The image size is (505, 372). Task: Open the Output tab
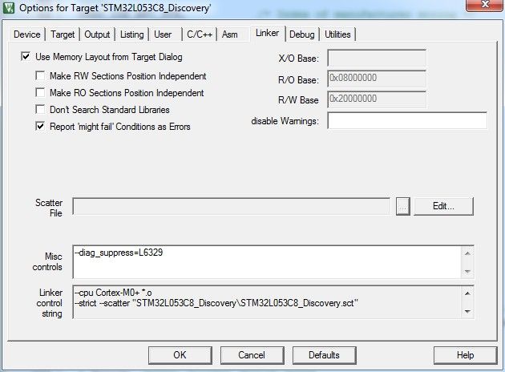point(97,34)
